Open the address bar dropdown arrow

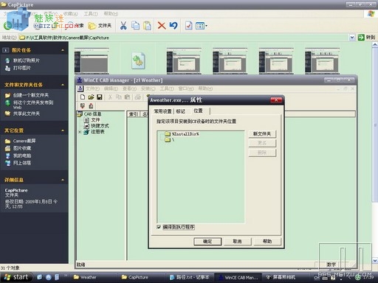pos(352,38)
